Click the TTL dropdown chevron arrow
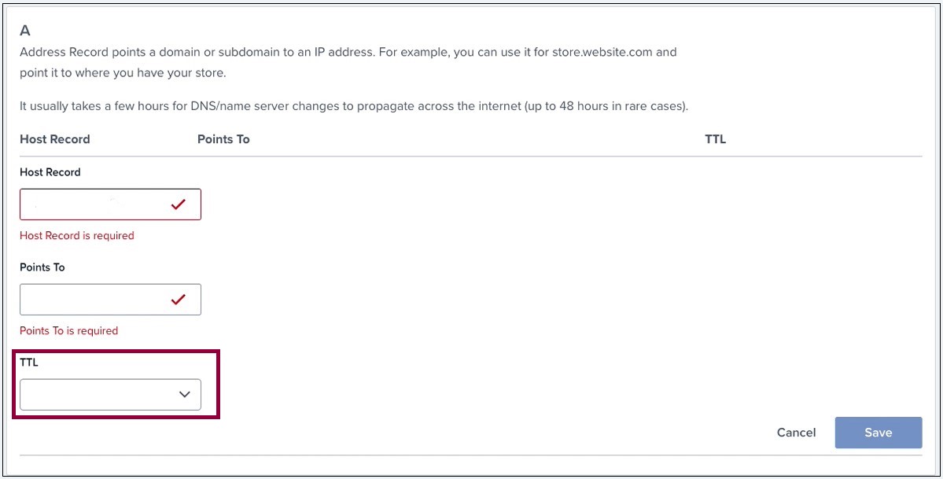This screenshot has height=479, width=943. [x=185, y=395]
